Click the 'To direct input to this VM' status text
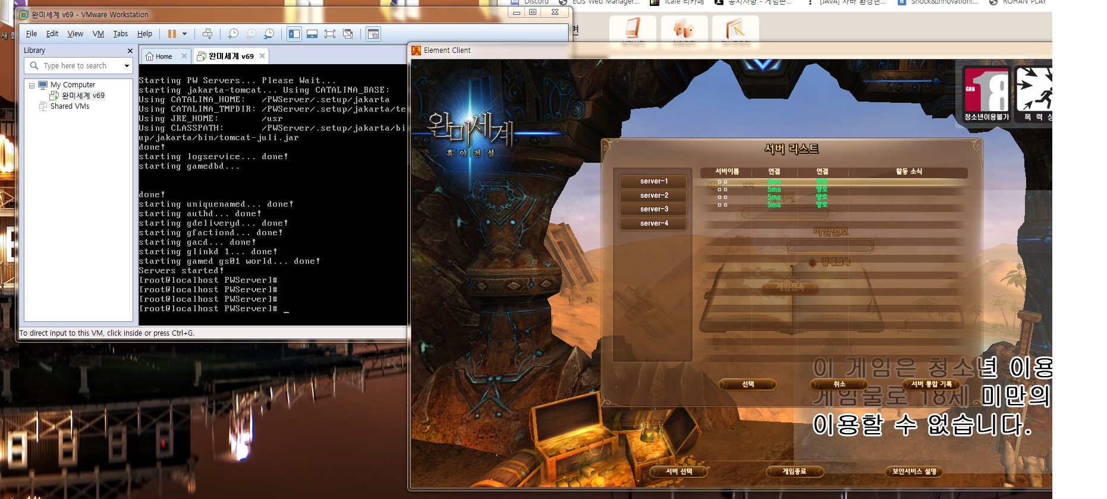The height and width of the screenshot is (499, 1107). 107,333
